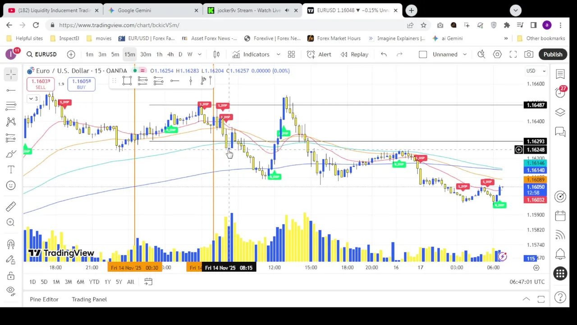Select the text annotation tool
The image size is (577, 325).
[11, 169]
